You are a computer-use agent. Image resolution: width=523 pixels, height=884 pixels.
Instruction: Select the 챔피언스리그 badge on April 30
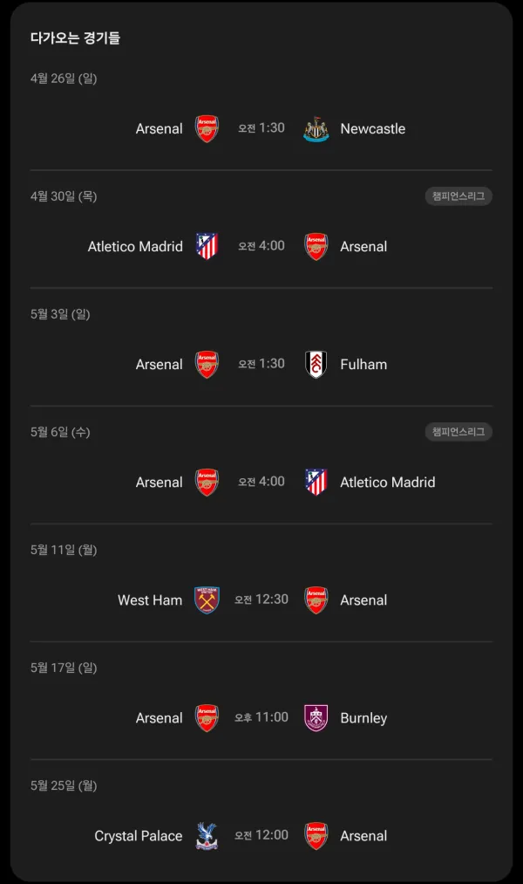pos(458,196)
